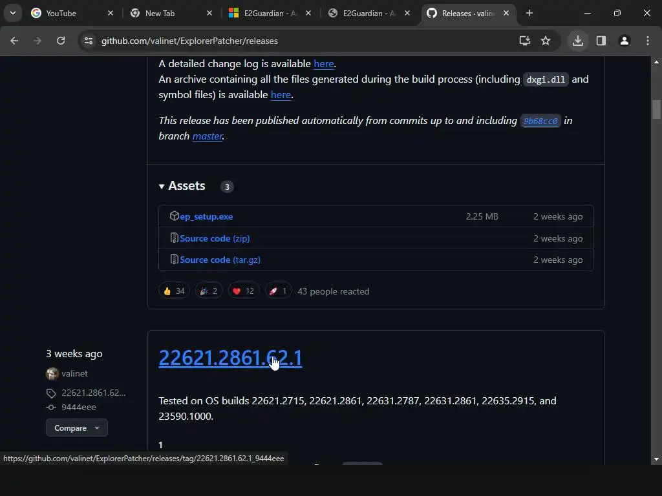
Task: Open a new browser tab with plus icon
Action: (x=529, y=14)
